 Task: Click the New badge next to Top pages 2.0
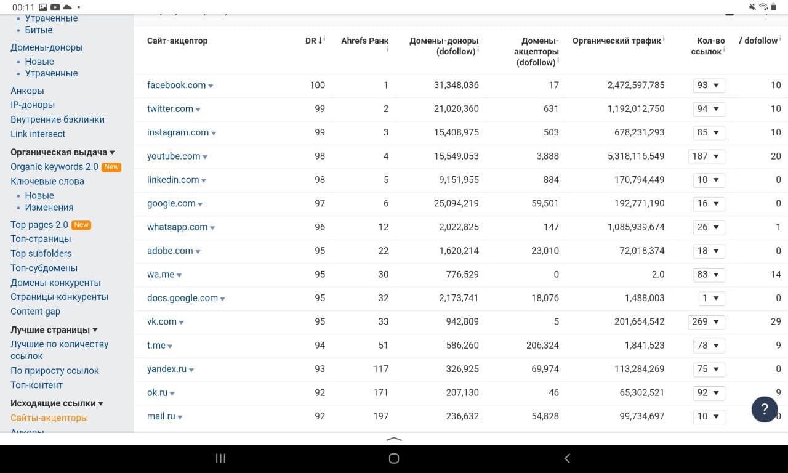click(x=81, y=225)
